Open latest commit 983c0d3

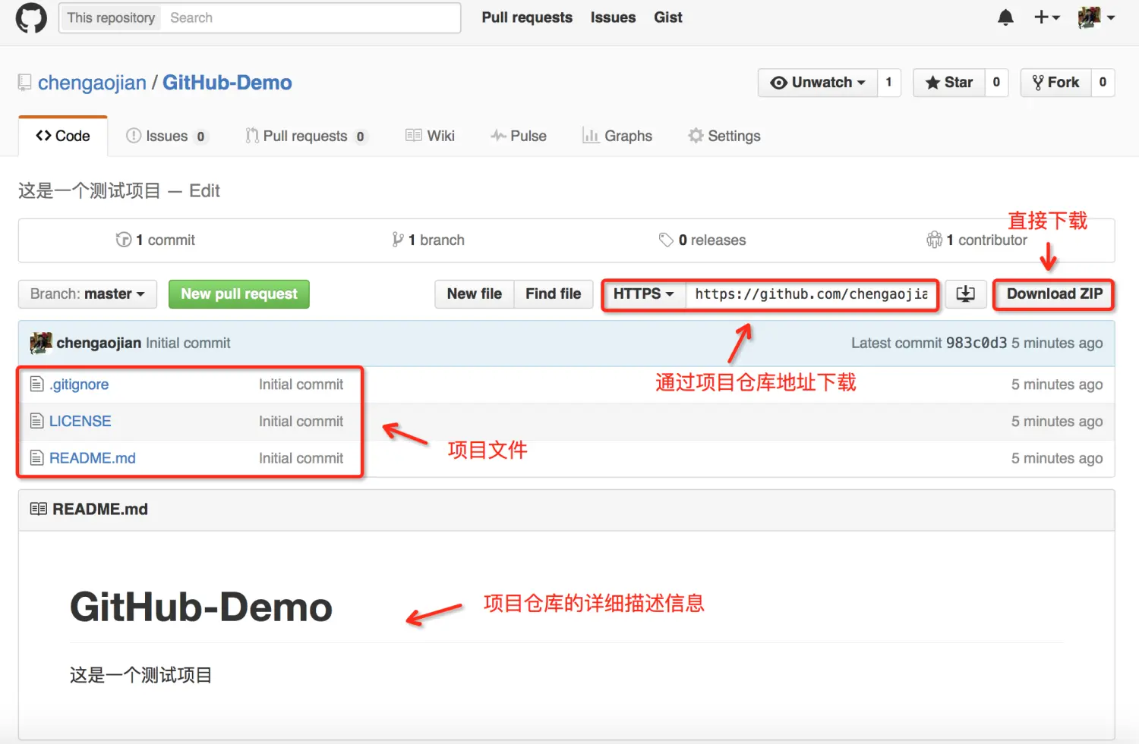(977, 343)
